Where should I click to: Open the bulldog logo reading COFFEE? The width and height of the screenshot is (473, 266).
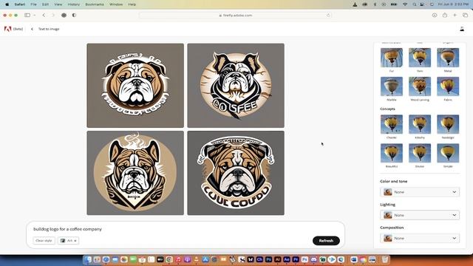pyautogui.click(x=236, y=86)
